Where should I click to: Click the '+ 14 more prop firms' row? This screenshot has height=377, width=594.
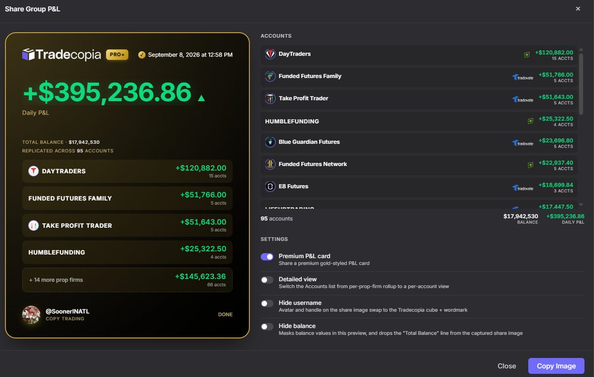click(127, 280)
